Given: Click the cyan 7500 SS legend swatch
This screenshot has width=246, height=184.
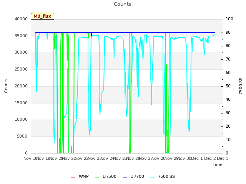Looking at the screenshot, I should click(x=153, y=177).
